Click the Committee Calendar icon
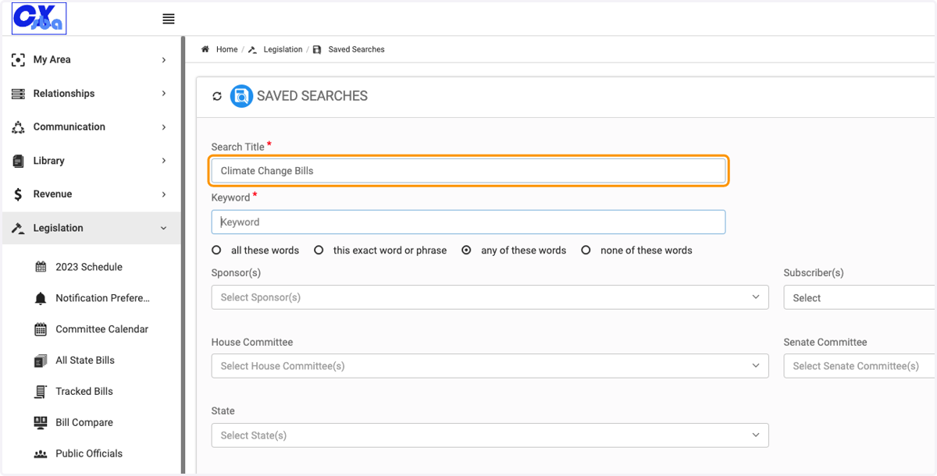 pyautogui.click(x=41, y=329)
